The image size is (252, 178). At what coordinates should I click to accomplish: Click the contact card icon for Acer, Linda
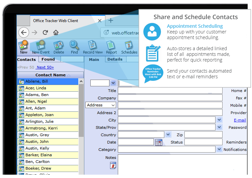click(21, 88)
